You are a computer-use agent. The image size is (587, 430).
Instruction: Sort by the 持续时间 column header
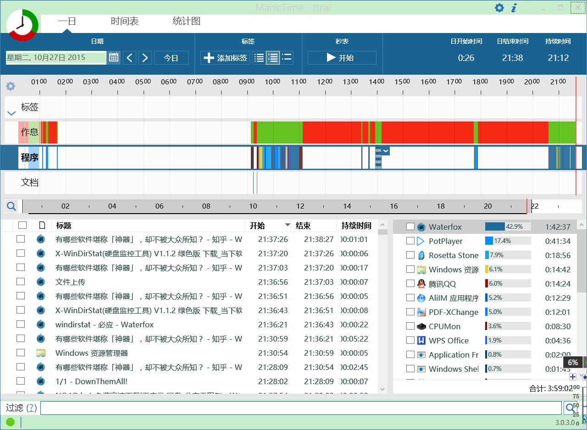tap(356, 226)
